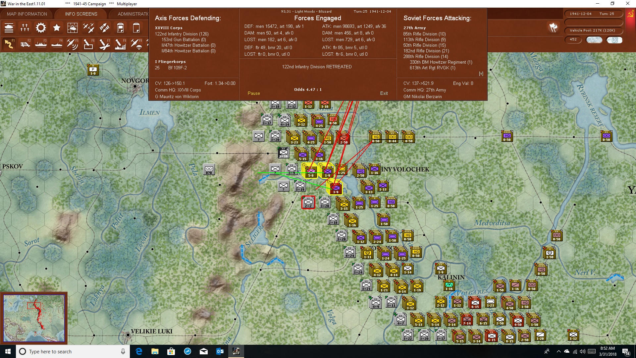Viewport: 636px width, 358px height.
Task: Click the cyan 1-16 unit at Kalinin
Action: point(449,285)
